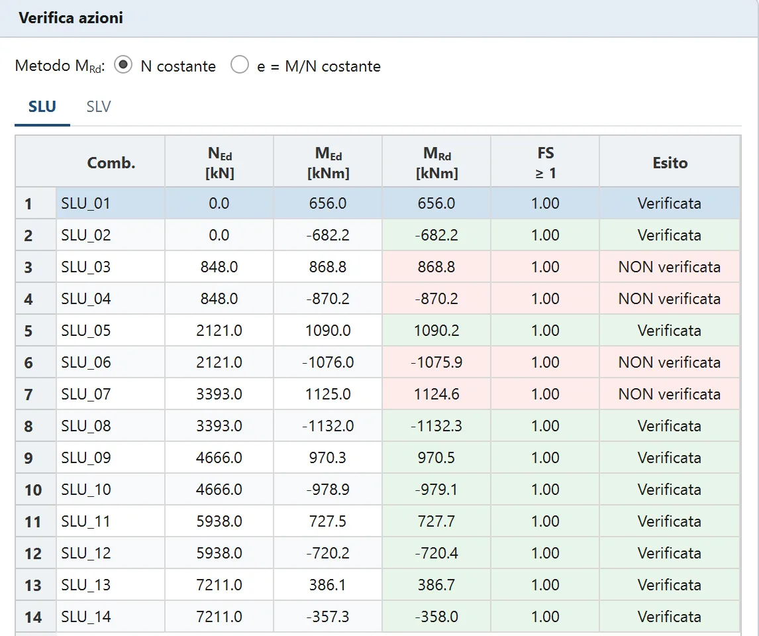The width and height of the screenshot is (759, 636).
Task: Click the MEd value -1132.0
Action: (328, 426)
